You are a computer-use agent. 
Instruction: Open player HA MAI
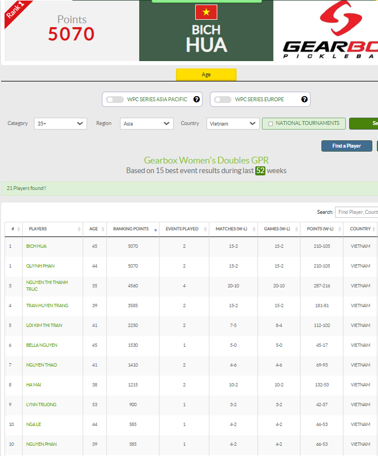[x=33, y=385]
